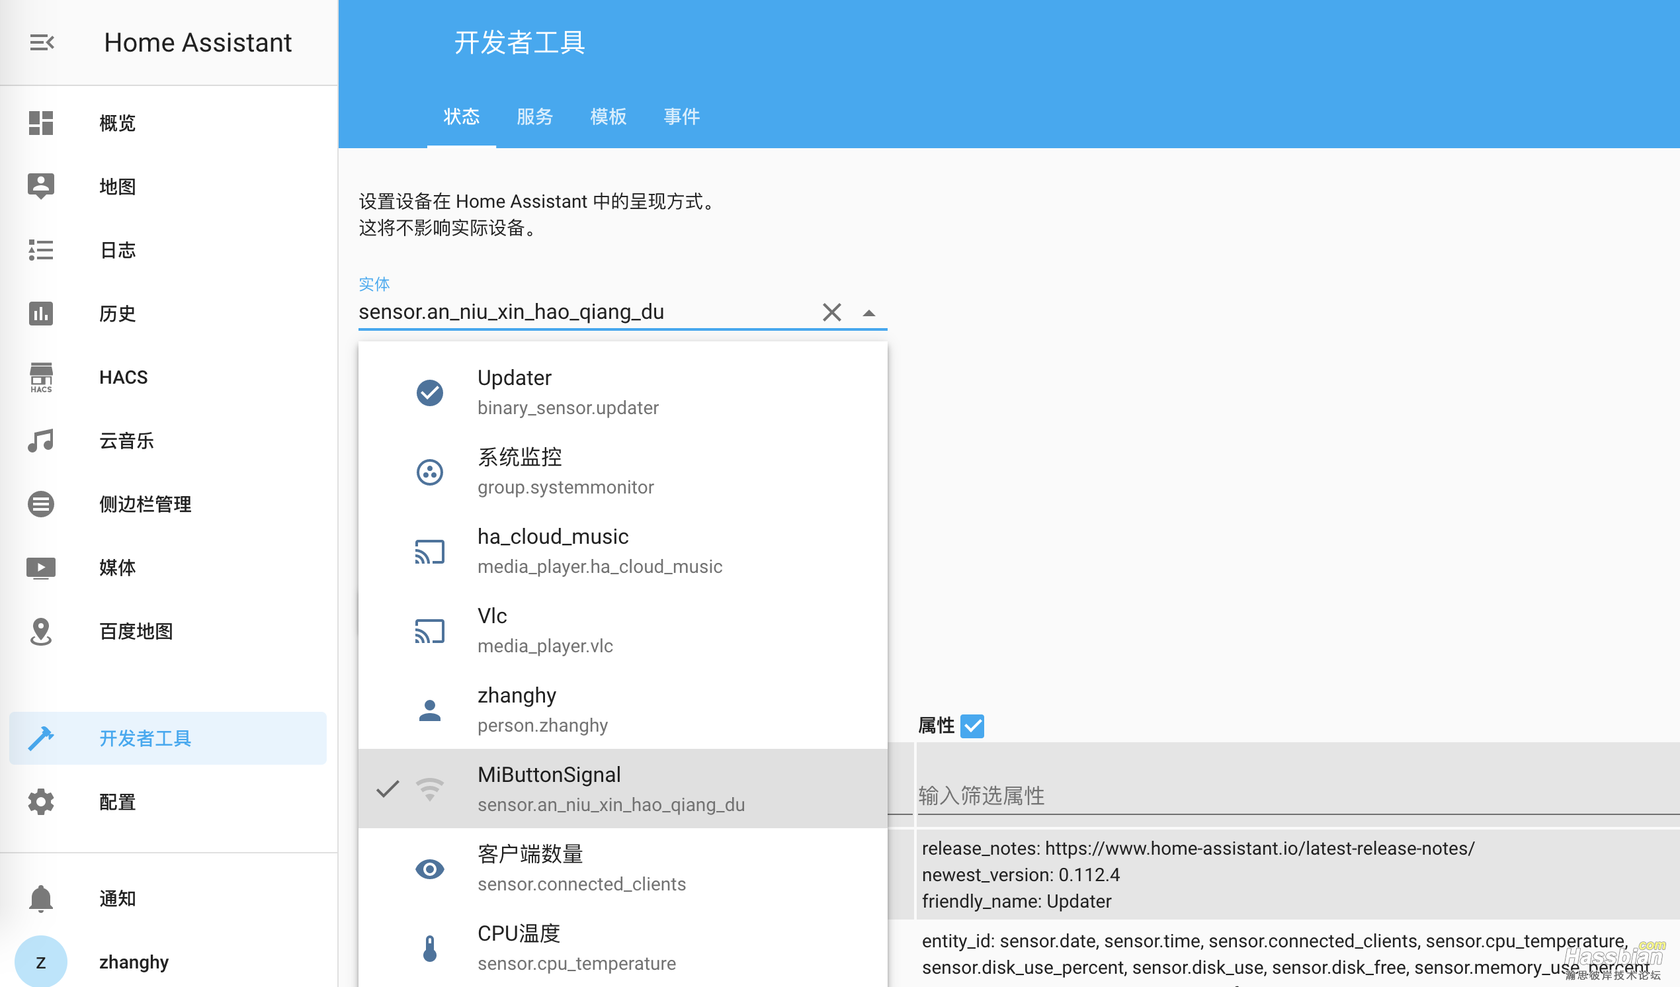Select 概览 in the sidebar
Screen dimensions: 1680x987
point(168,122)
